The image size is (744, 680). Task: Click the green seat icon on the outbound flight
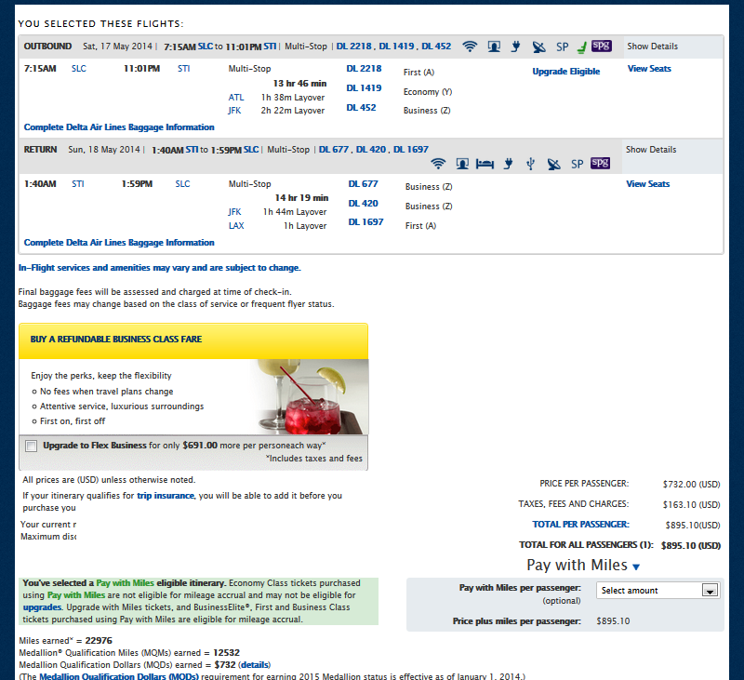click(580, 47)
